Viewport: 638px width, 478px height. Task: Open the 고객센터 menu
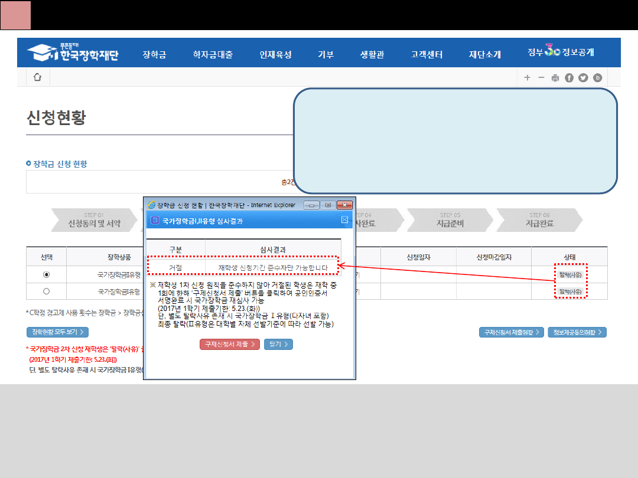tap(427, 54)
